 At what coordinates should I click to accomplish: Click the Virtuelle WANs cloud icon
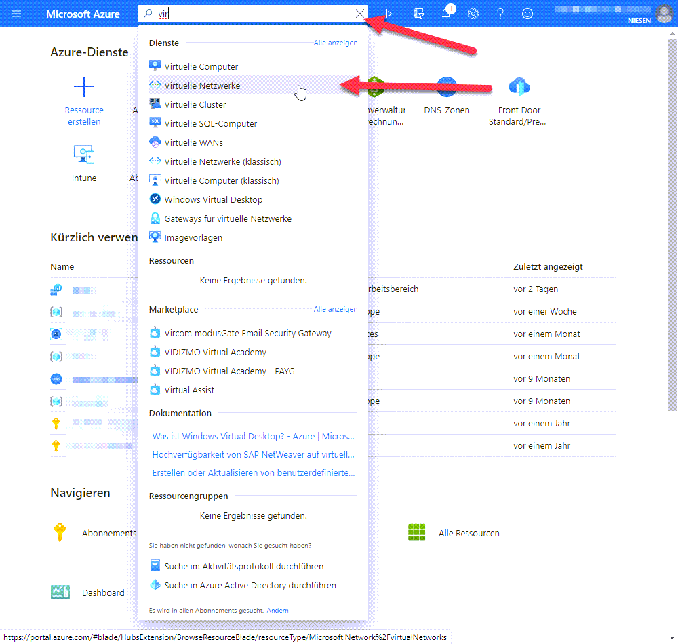[155, 142]
